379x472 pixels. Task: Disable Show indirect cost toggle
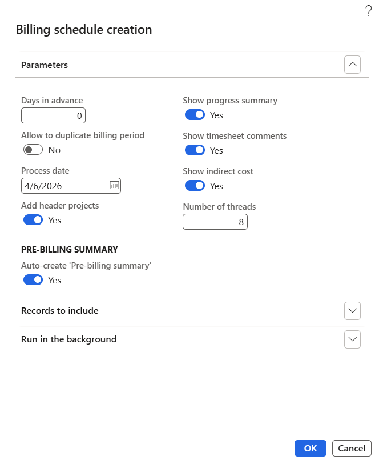(195, 186)
